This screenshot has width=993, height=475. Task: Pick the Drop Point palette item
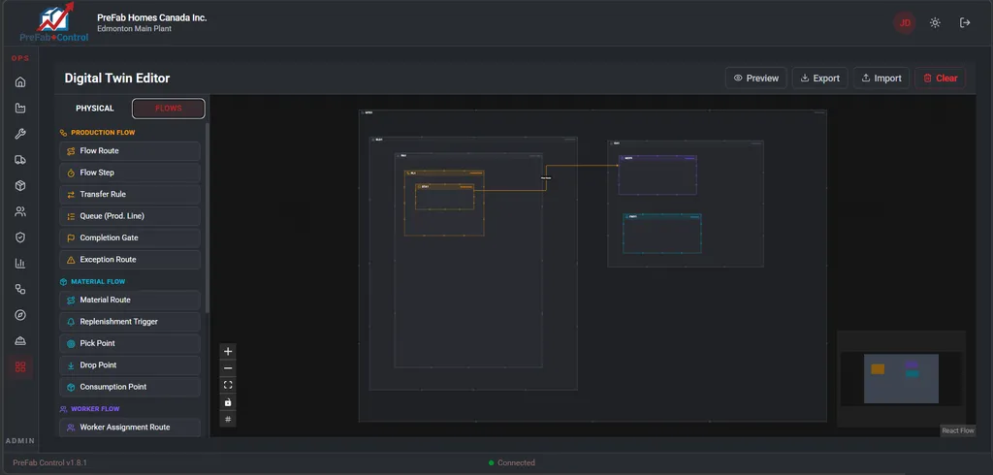(x=130, y=364)
